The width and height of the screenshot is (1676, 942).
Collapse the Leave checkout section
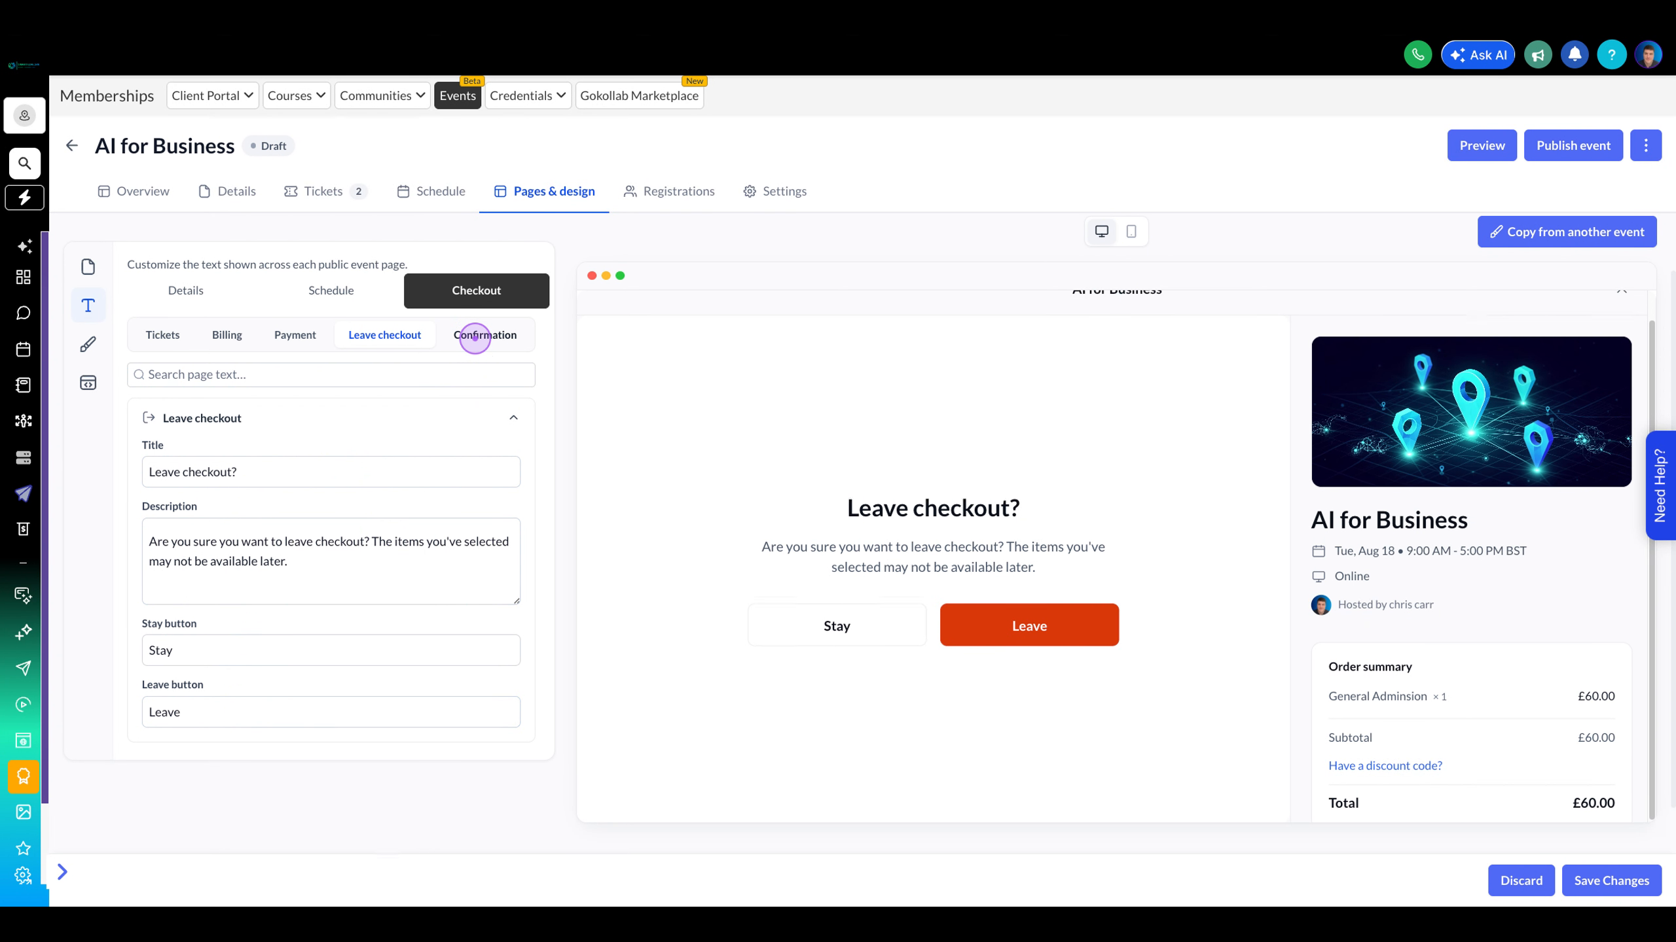tap(513, 418)
